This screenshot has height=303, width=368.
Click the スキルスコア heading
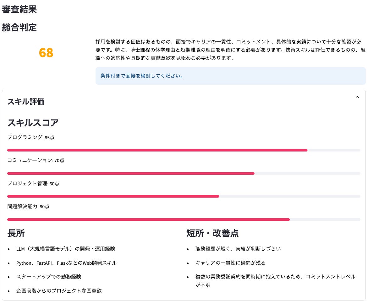[x=33, y=123]
